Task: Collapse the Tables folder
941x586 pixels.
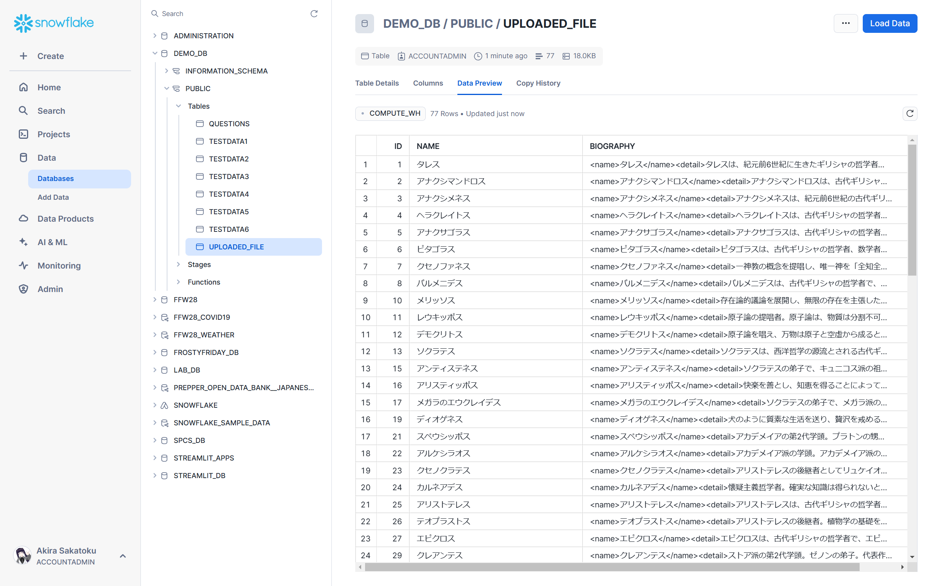Action: coord(179,106)
